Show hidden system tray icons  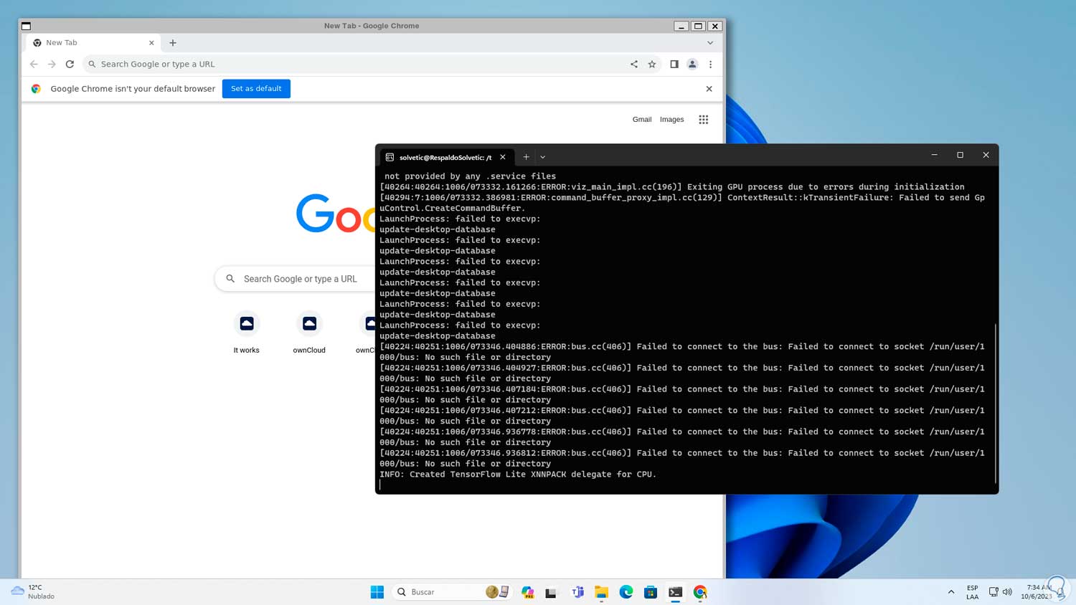click(x=951, y=592)
